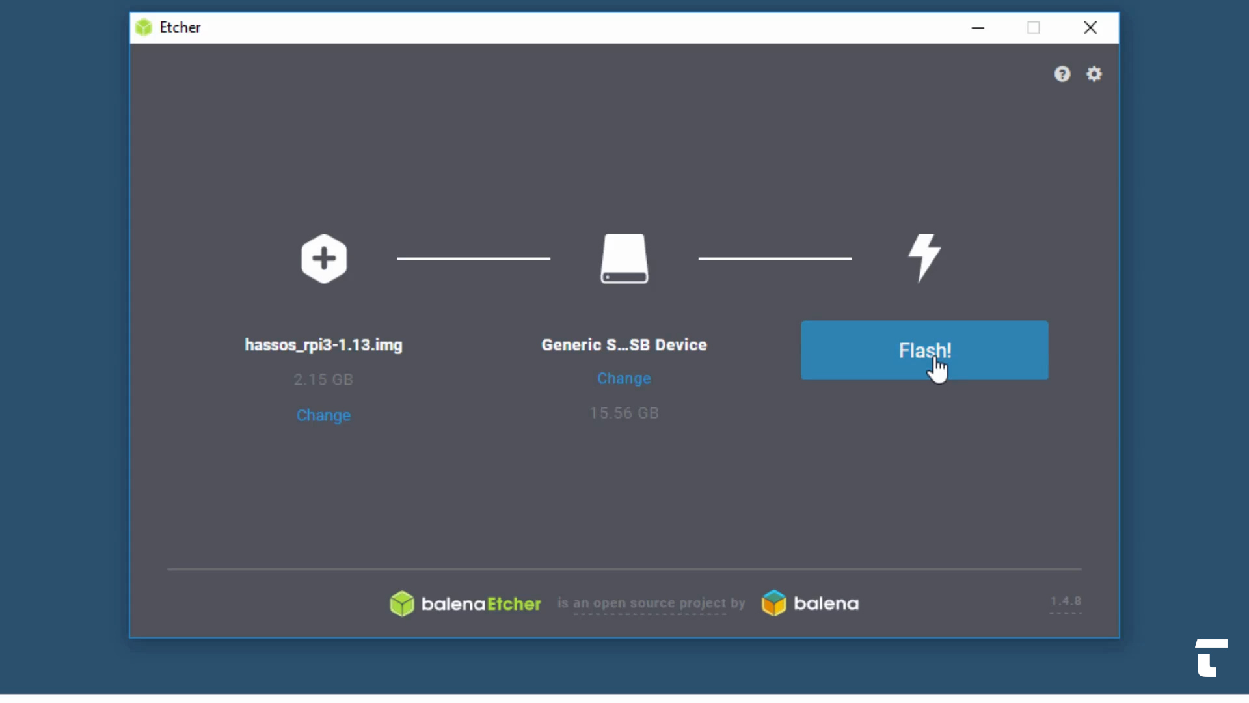Click the version number 1.4.8
The image size is (1249, 703).
[x=1066, y=601]
